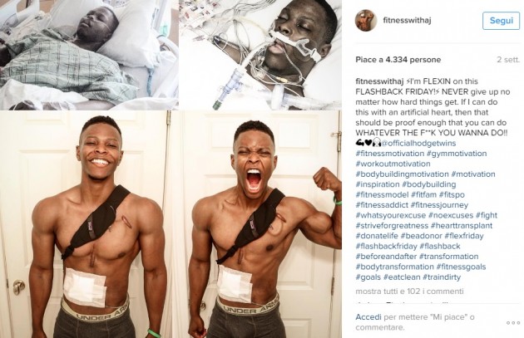Click the flexing shouting photo bottom right

[257, 224]
